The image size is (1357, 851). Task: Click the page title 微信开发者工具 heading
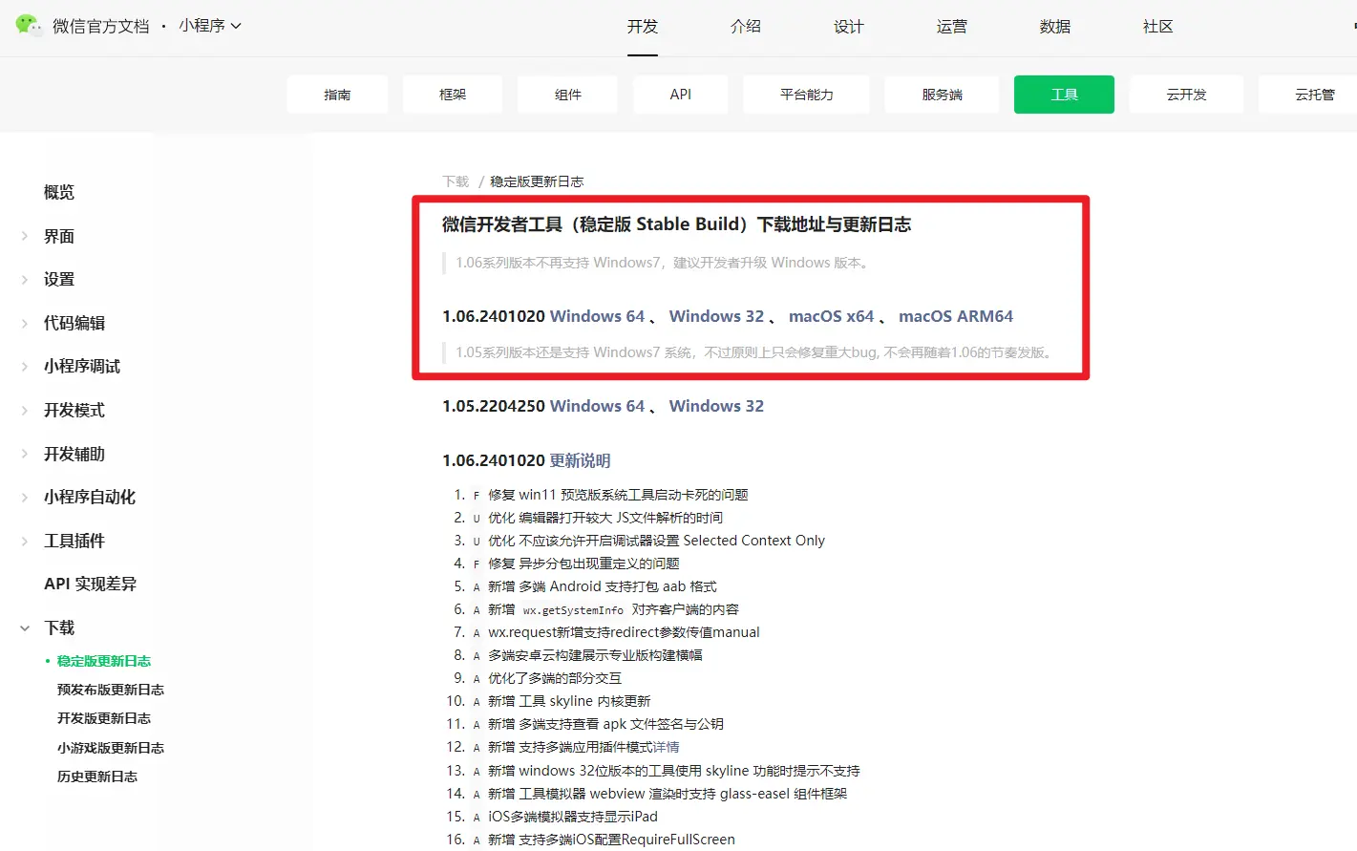click(676, 224)
